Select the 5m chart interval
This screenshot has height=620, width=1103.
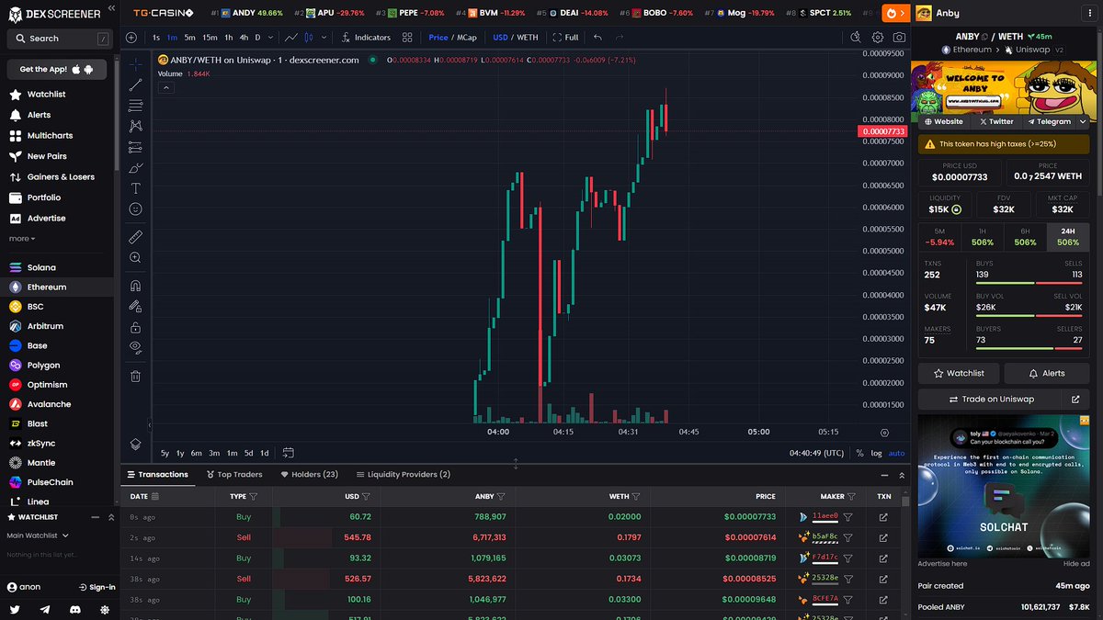tap(189, 38)
